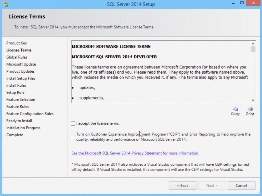Image resolution: width=262 pixels, height=196 pixels.
Task: Click the SQL Server Setup title bar icon
Action: (x=6, y=4)
